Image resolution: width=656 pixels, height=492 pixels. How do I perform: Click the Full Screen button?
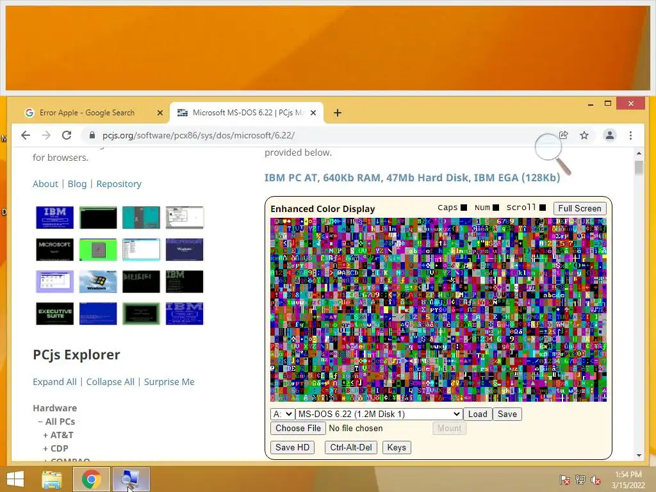[579, 208]
